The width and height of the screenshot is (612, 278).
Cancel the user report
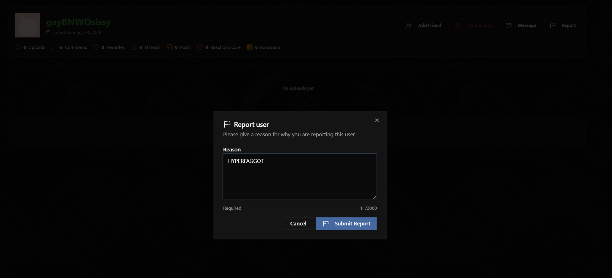coord(298,223)
